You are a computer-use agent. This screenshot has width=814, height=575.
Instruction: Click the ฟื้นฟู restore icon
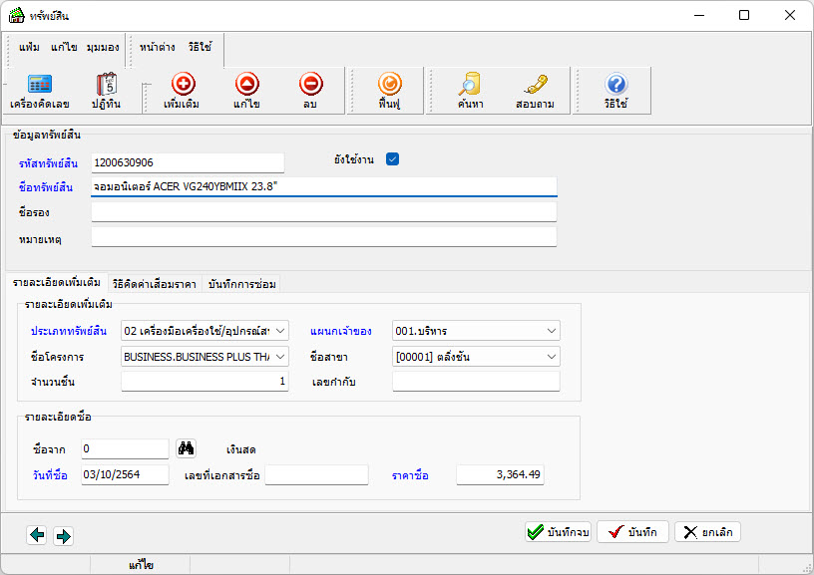[389, 91]
